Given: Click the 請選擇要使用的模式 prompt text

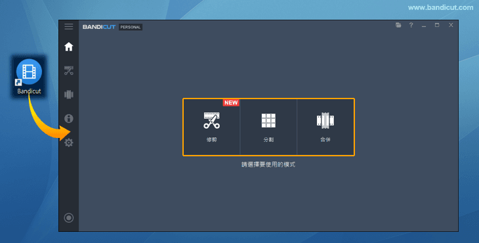Looking at the screenshot, I should pos(268,164).
